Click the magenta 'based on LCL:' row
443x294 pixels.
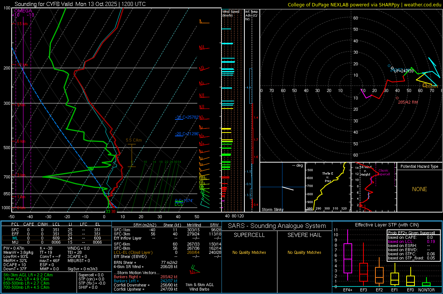coord(411,241)
